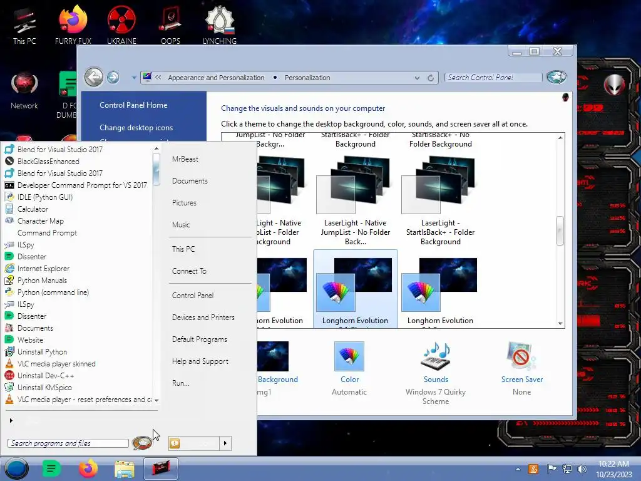The image size is (641, 481).
Task: Open Devices and Printers
Action: [x=203, y=318]
